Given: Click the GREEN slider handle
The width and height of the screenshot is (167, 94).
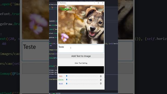Looking at the screenshot, I should (x=67, y=80).
